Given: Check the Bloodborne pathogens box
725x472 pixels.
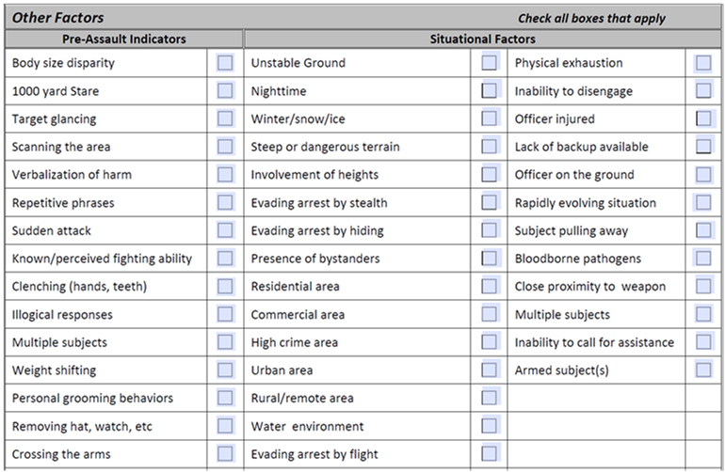Looking at the screenshot, I should tap(703, 259).
